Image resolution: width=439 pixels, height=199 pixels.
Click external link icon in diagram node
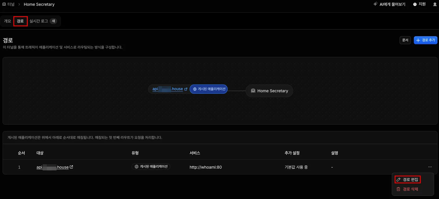186,89
